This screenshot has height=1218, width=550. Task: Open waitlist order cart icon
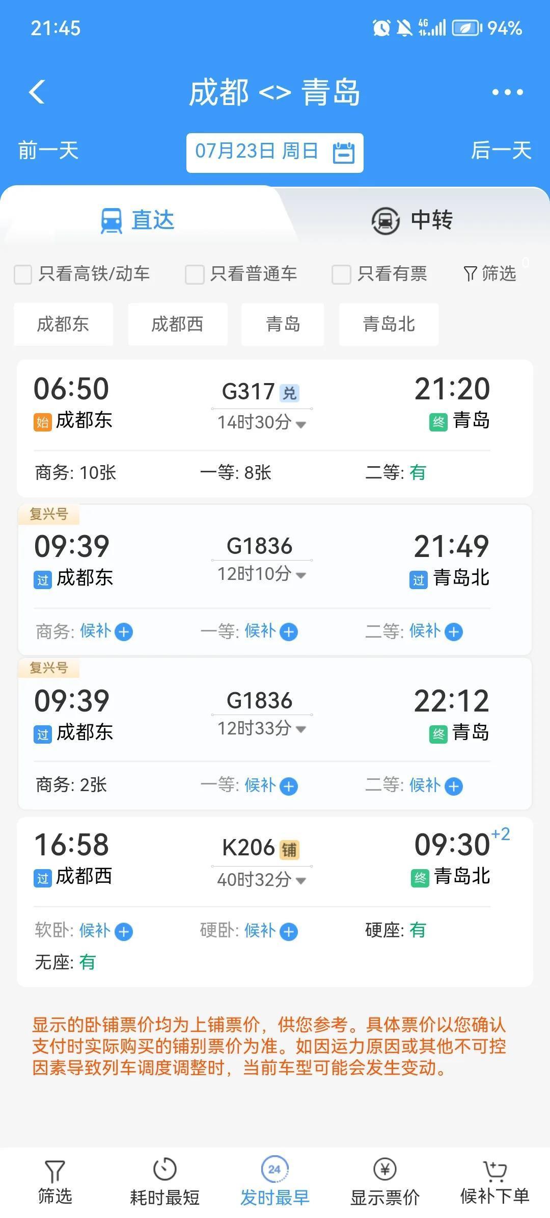tap(494, 1171)
